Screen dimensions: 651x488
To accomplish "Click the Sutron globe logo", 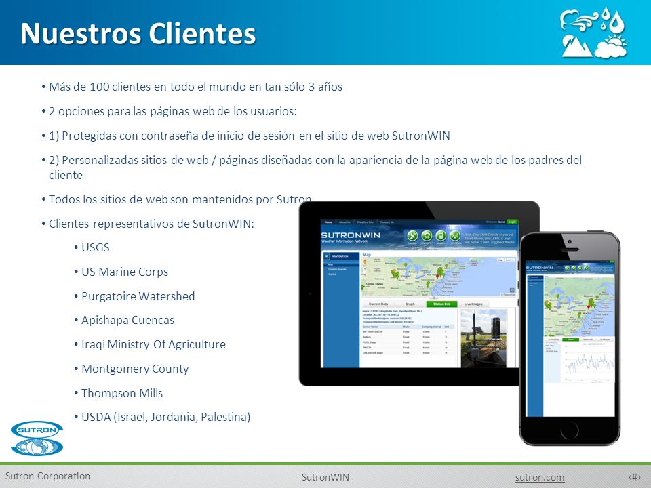I will (37, 439).
